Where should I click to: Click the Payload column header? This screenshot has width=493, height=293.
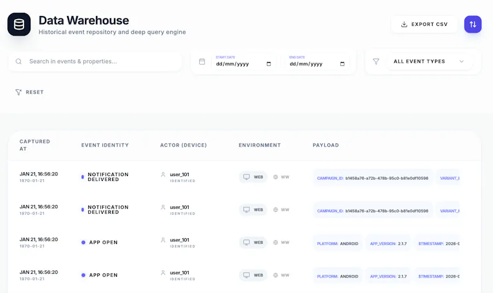[x=326, y=145]
